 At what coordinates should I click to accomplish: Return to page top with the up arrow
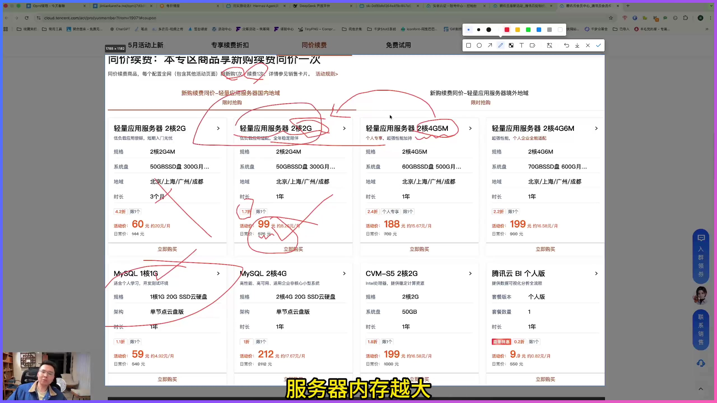pos(701,389)
